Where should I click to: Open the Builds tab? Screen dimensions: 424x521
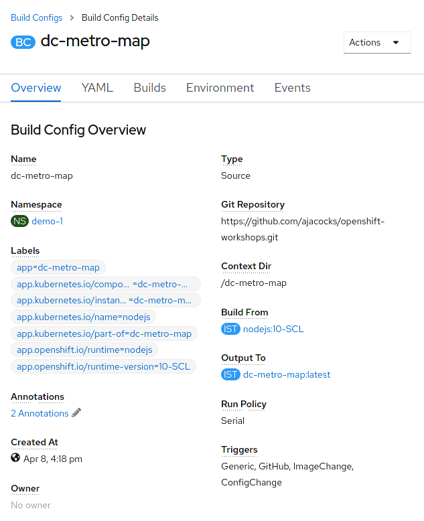tap(149, 88)
